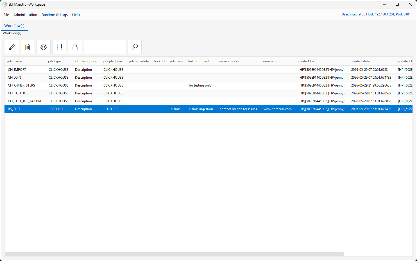Click the 'for testing only' comment cell

200,85
